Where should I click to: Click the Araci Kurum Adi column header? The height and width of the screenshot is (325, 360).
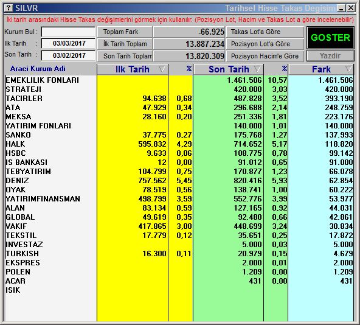[38, 69]
